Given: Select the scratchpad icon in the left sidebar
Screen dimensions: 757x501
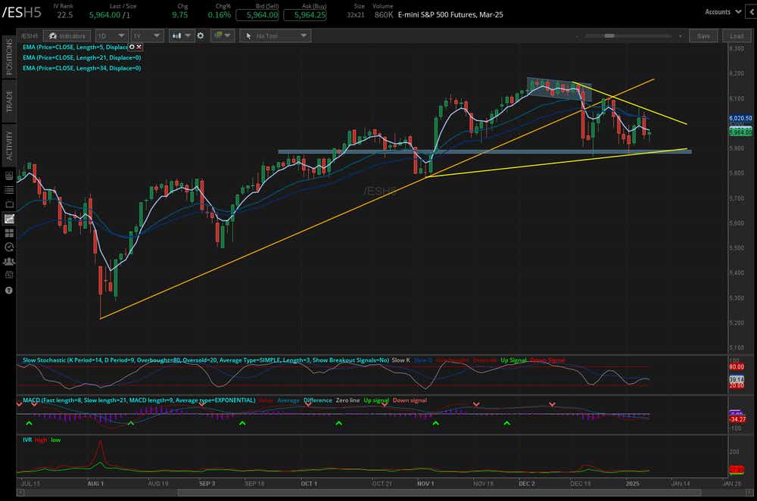Looking at the screenshot, I should coord(10,217).
